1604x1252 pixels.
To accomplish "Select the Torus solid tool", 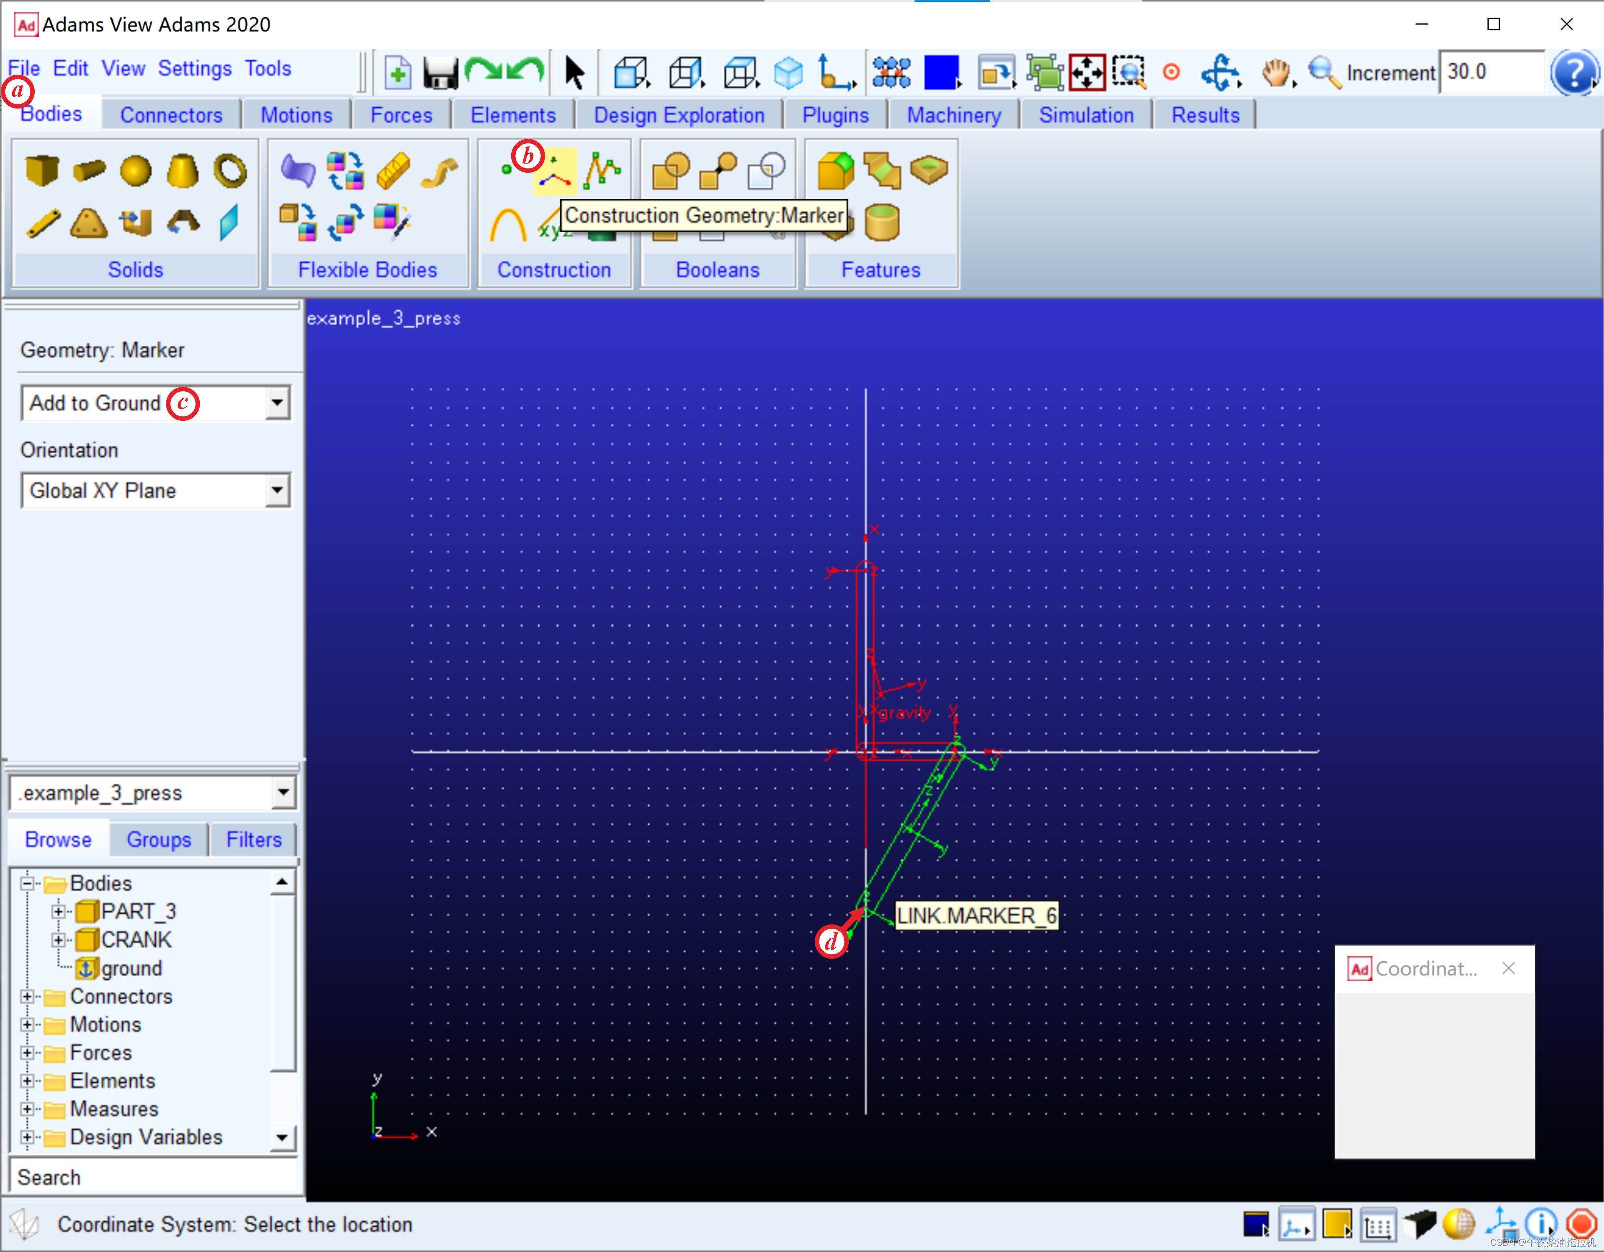I will pos(230,170).
